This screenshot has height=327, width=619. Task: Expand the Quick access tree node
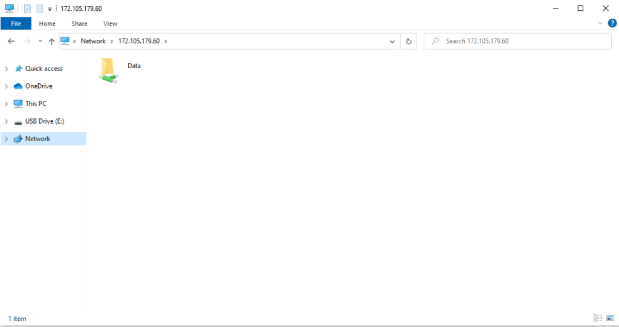6,69
